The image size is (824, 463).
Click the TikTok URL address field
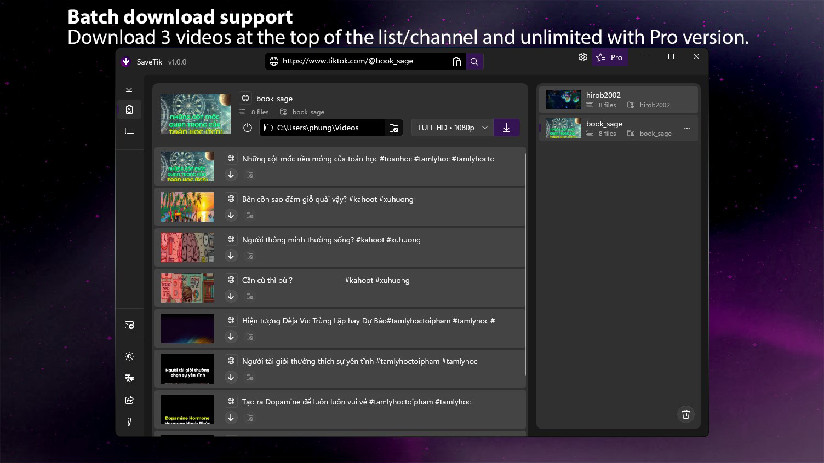click(364, 61)
